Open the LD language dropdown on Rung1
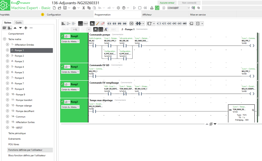The height and width of the screenshot is (161, 262). point(67,67)
